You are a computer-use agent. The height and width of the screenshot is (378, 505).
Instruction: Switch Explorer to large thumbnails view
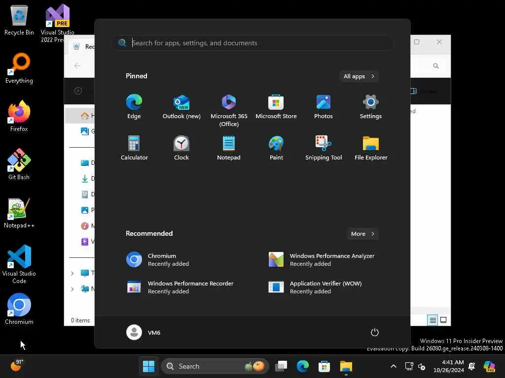click(443, 320)
